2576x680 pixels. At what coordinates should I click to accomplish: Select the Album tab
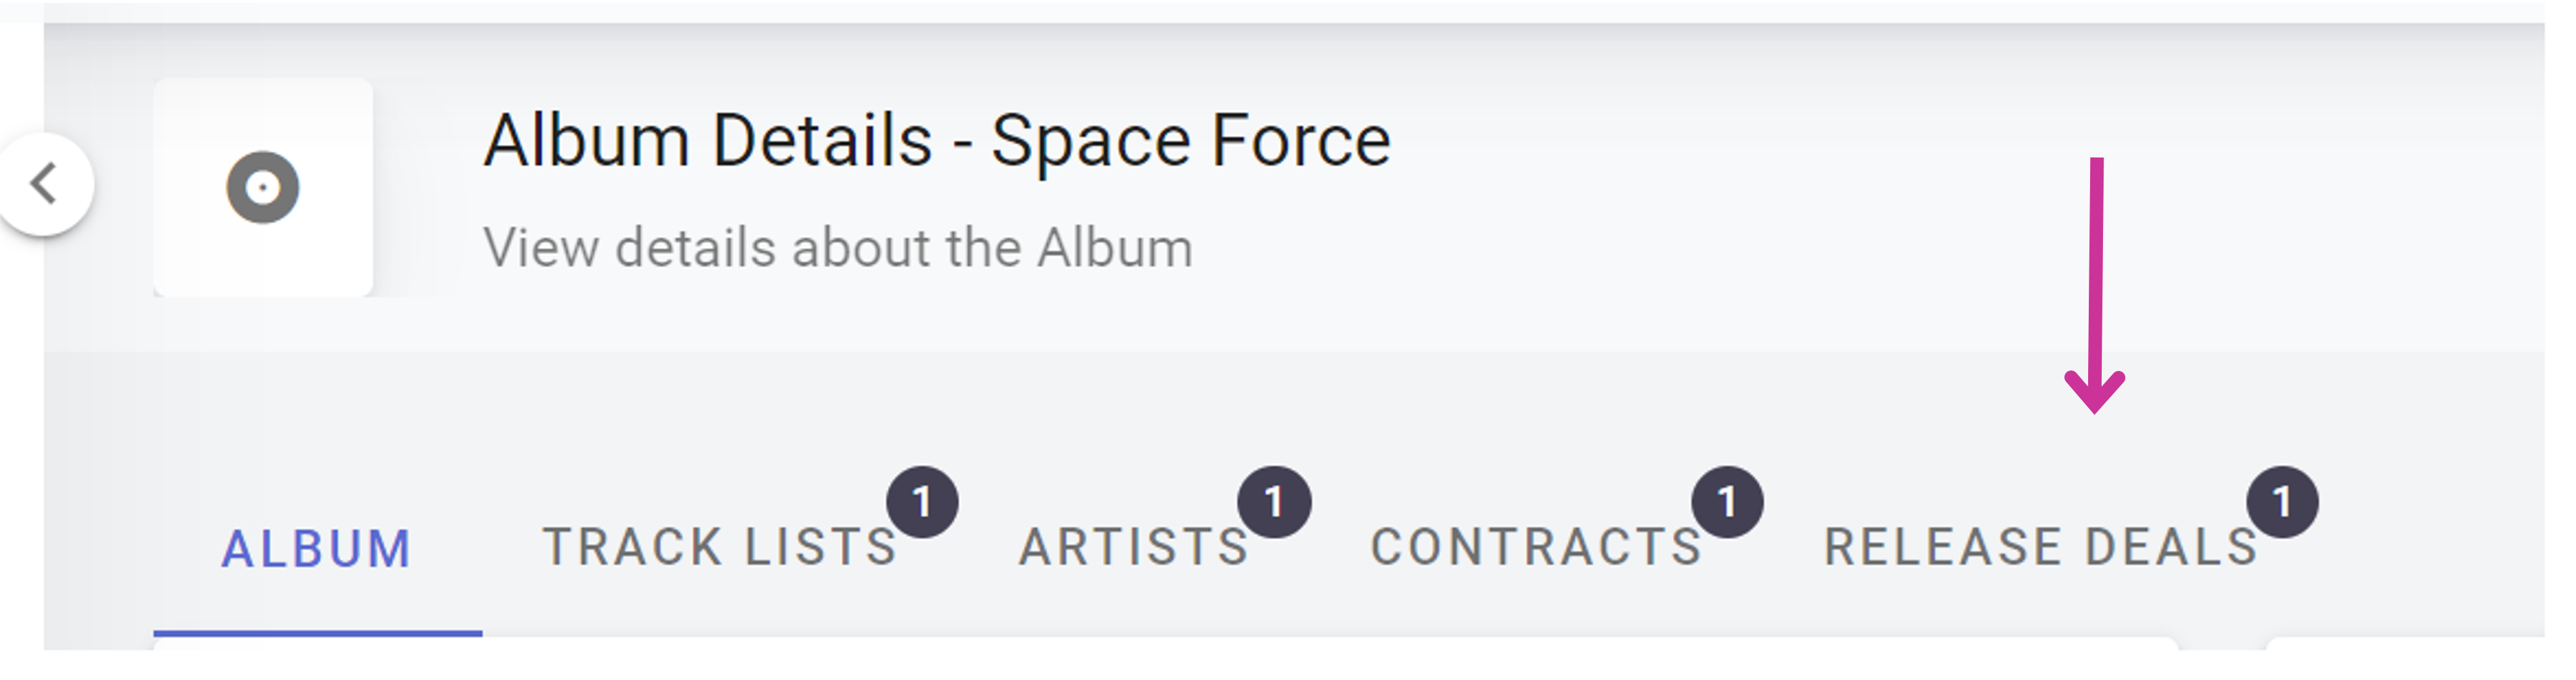(316, 549)
